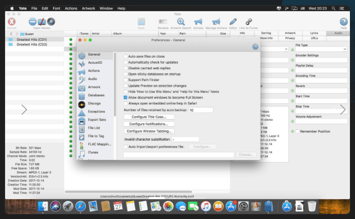Open the Editor pencil tool

233,22
